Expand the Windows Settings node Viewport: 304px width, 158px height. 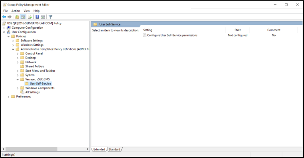pos(13,45)
